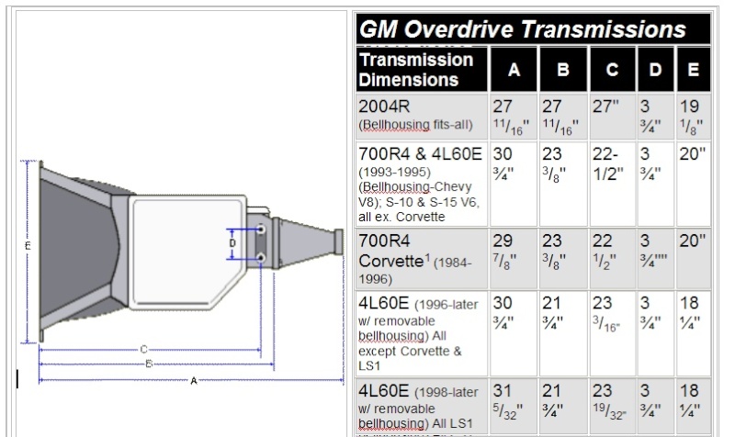Click the 700R4 Corvette row's D value
The height and width of the screenshot is (437, 735).
655,259
